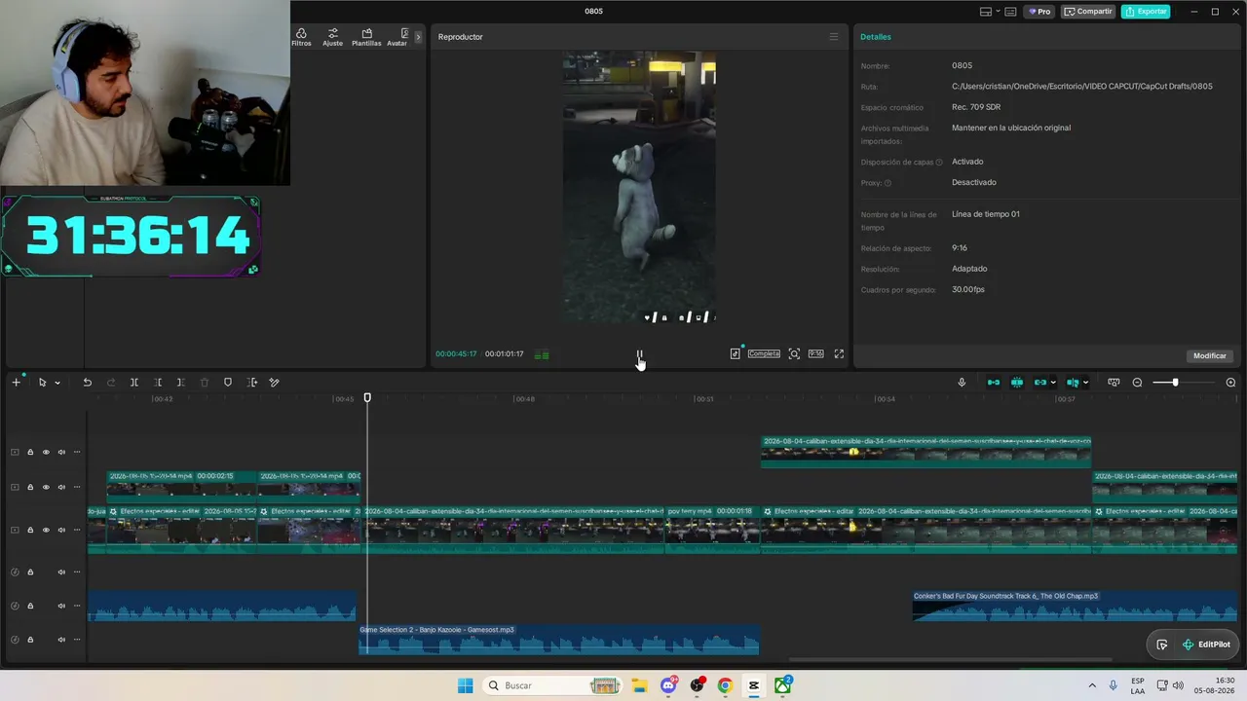Open the Completa quality dropdown

click(764, 353)
